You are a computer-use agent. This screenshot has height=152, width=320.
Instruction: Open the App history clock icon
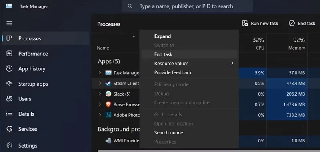click(9, 68)
